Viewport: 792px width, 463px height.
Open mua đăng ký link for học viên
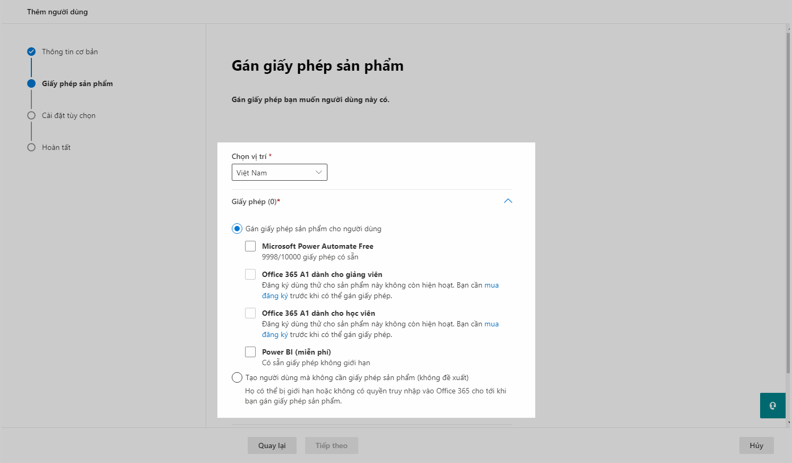[x=492, y=324]
